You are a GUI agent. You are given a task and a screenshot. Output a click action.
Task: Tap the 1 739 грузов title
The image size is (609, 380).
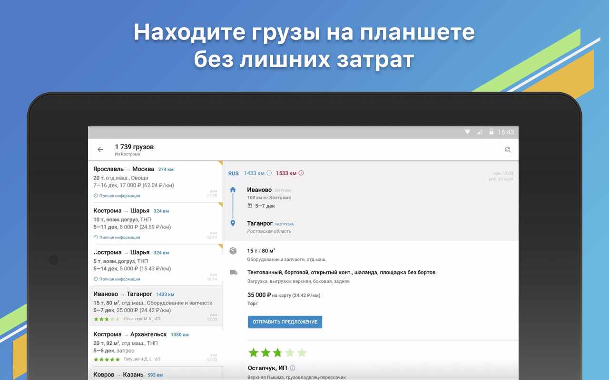click(134, 147)
